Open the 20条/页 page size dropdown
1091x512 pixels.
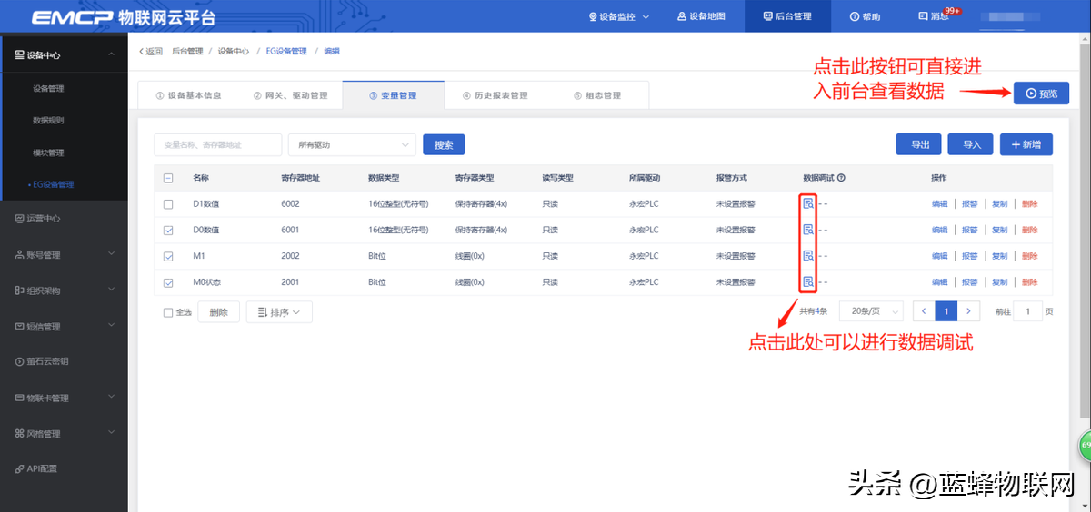pyautogui.click(x=870, y=311)
